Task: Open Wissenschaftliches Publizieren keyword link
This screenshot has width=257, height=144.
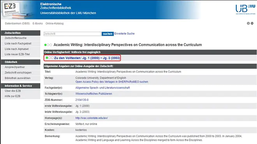Action: (94, 94)
